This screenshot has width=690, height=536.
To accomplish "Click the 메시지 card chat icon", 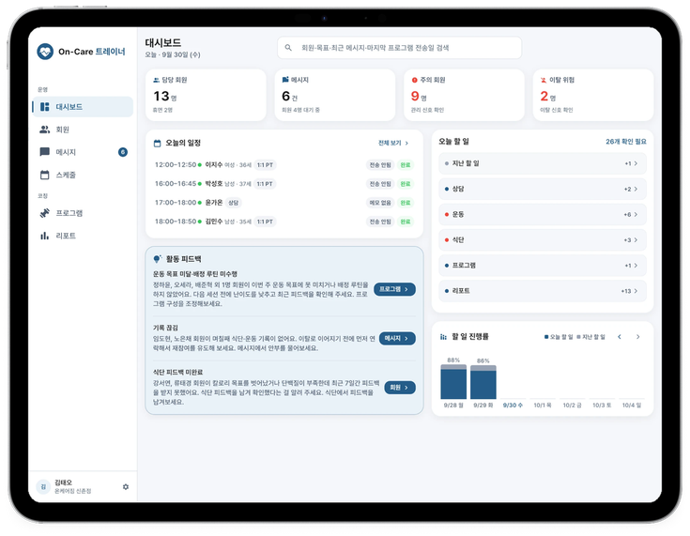I will point(285,80).
